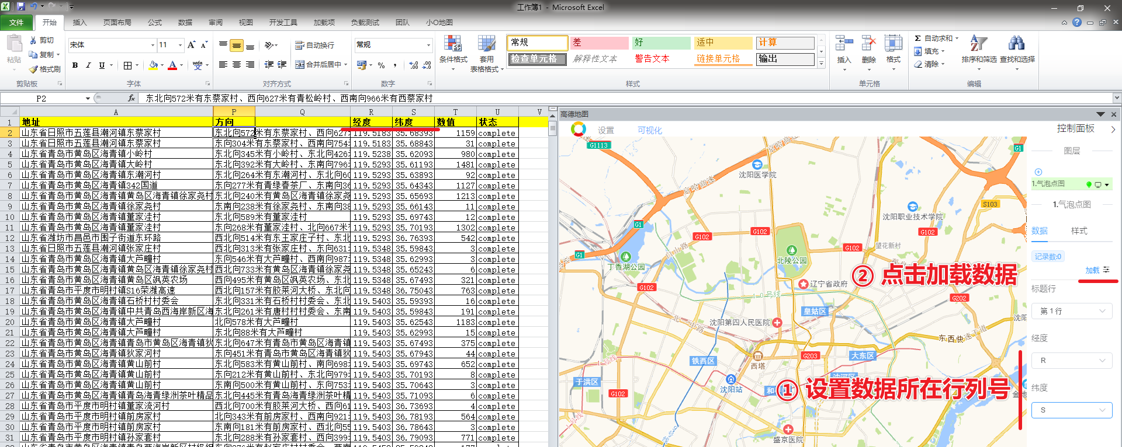The width and height of the screenshot is (1122, 447).
Task: Click the Insert cells (插入) icon
Action: click(844, 44)
